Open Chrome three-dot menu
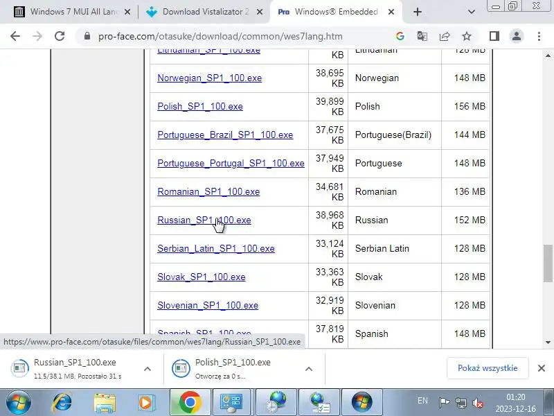Image resolution: width=554 pixels, height=416 pixels. [539, 36]
